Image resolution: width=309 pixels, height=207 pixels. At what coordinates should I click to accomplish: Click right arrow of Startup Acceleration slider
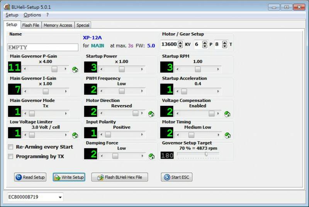tap(218, 92)
